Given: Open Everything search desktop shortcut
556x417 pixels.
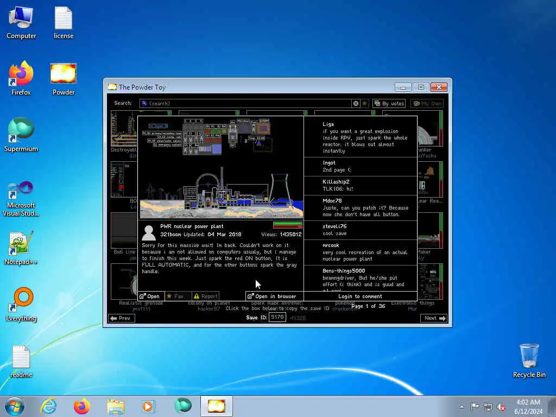Looking at the screenshot, I should coord(21,305).
